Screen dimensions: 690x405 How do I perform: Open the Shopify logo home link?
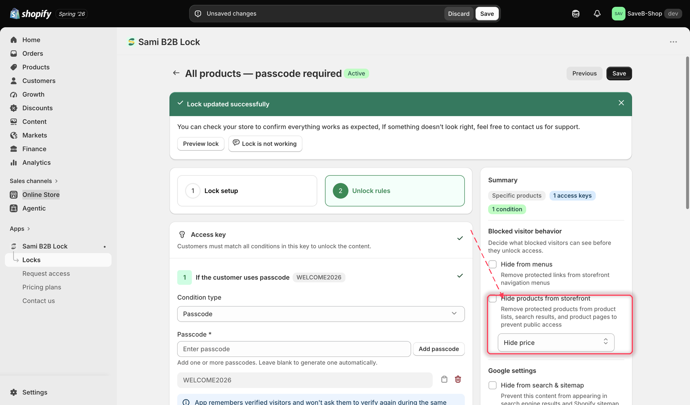[x=31, y=14]
